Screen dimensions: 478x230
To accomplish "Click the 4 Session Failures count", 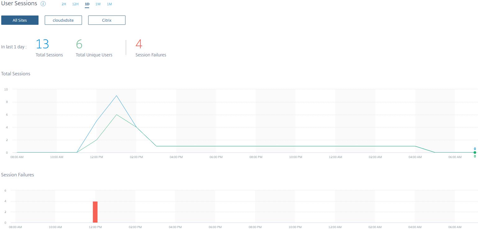I will click(x=139, y=44).
